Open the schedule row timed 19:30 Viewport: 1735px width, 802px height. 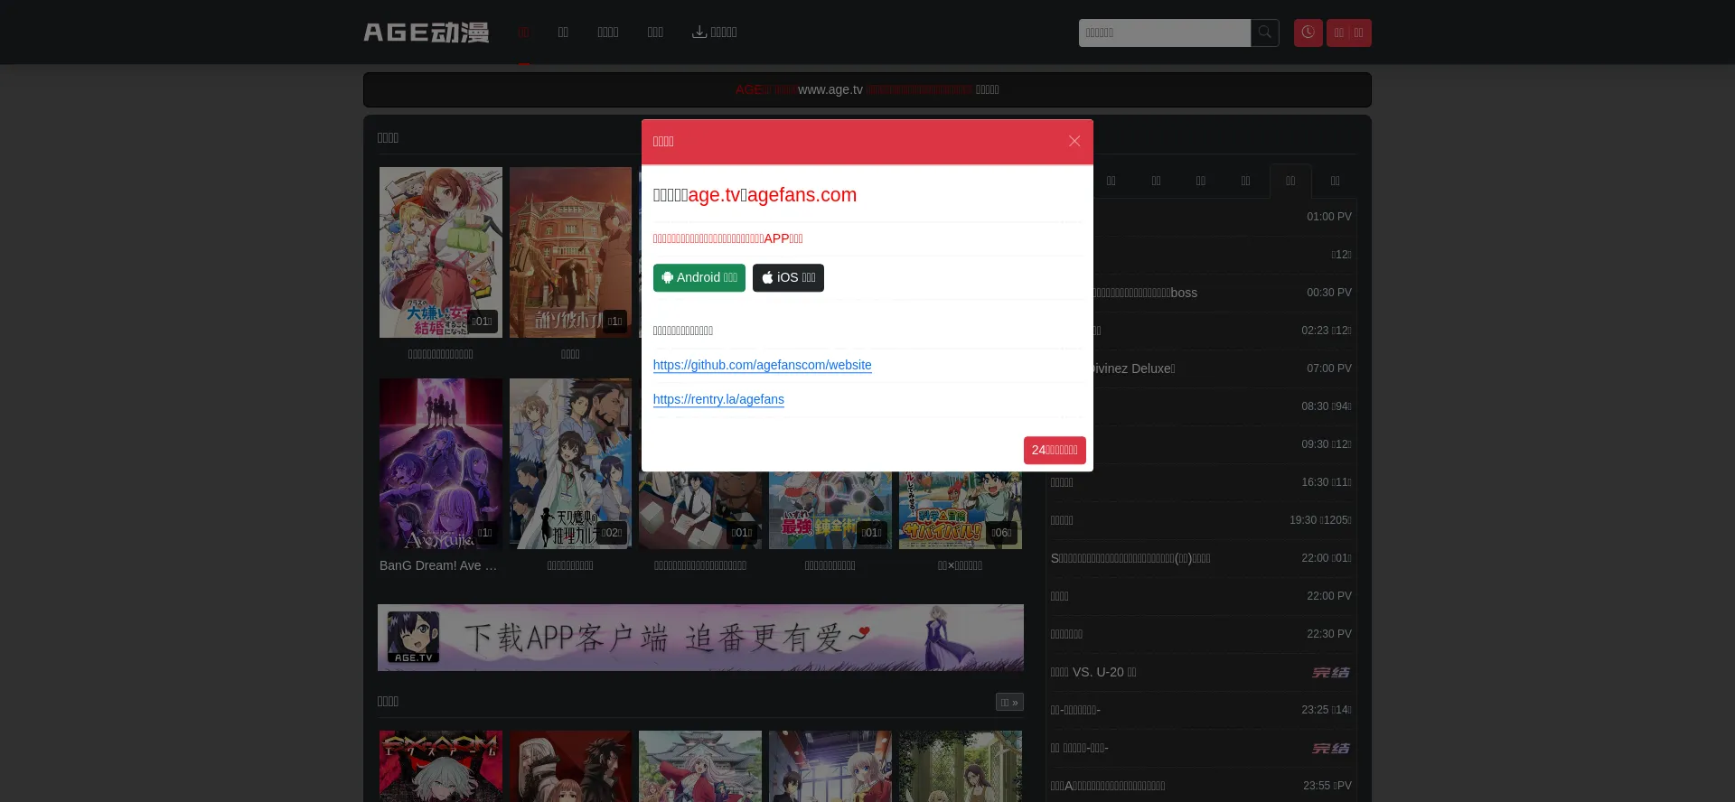pos(1204,520)
